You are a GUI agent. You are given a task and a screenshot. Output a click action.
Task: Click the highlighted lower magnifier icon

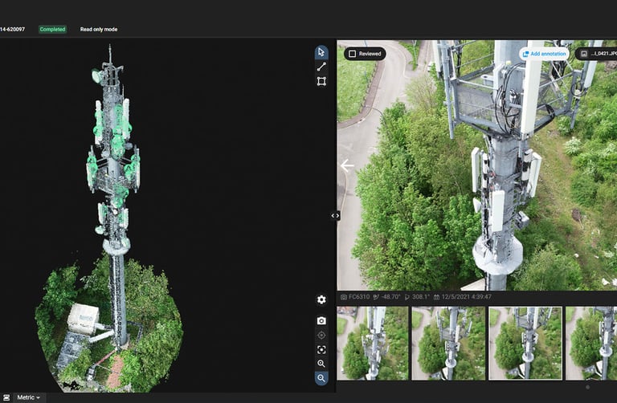tap(321, 378)
